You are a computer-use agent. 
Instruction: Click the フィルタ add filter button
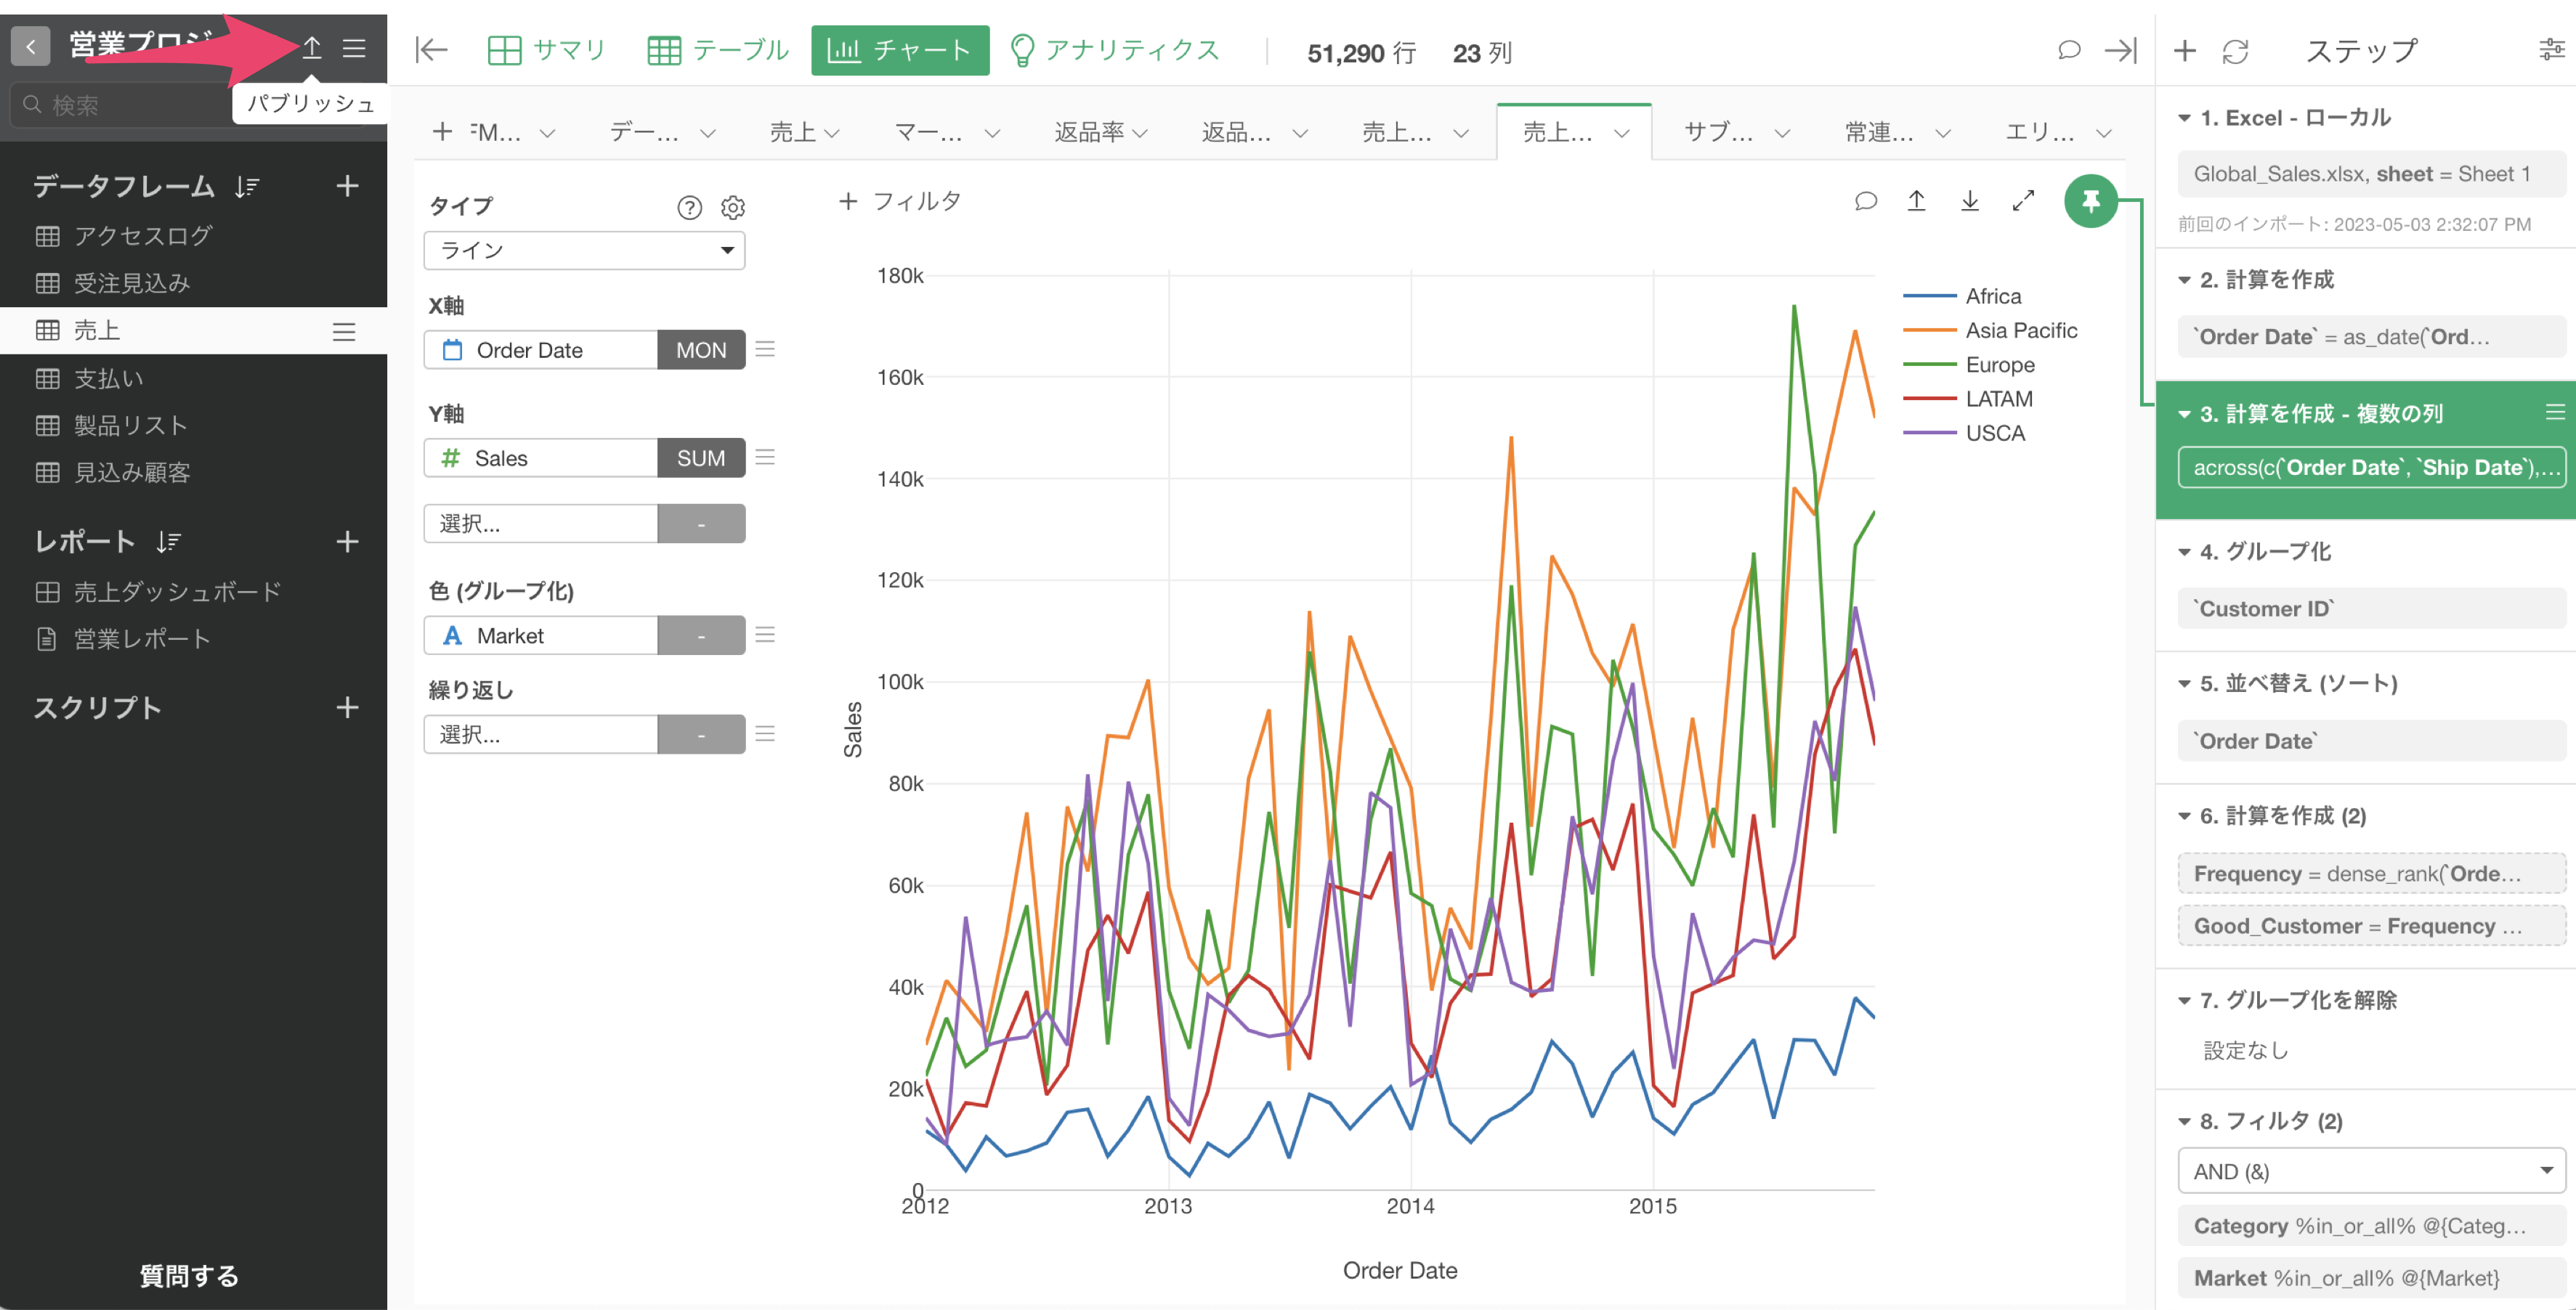899,202
